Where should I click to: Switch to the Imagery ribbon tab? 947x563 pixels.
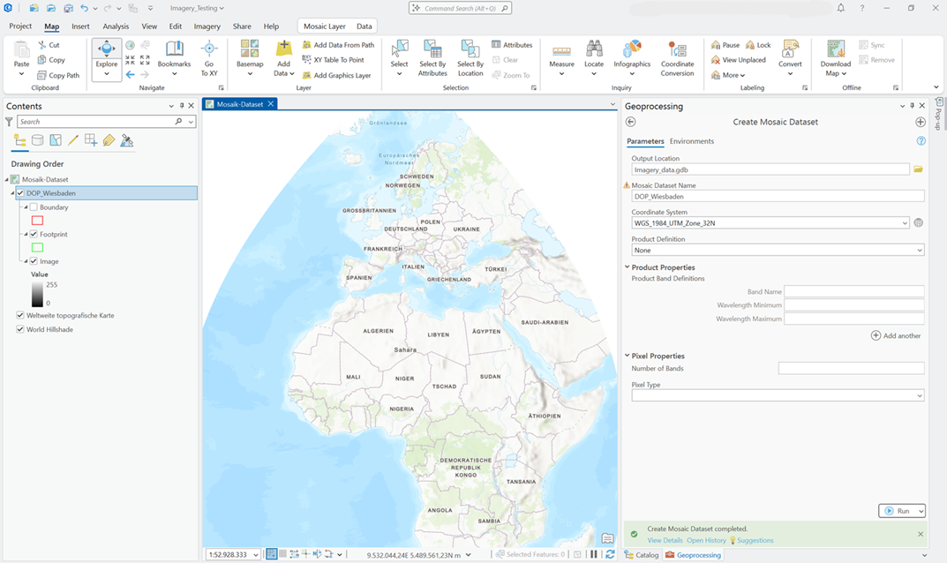[x=207, y=26]
